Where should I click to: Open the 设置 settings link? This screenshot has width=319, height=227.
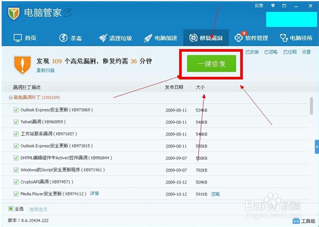click(x=306, y=52)
